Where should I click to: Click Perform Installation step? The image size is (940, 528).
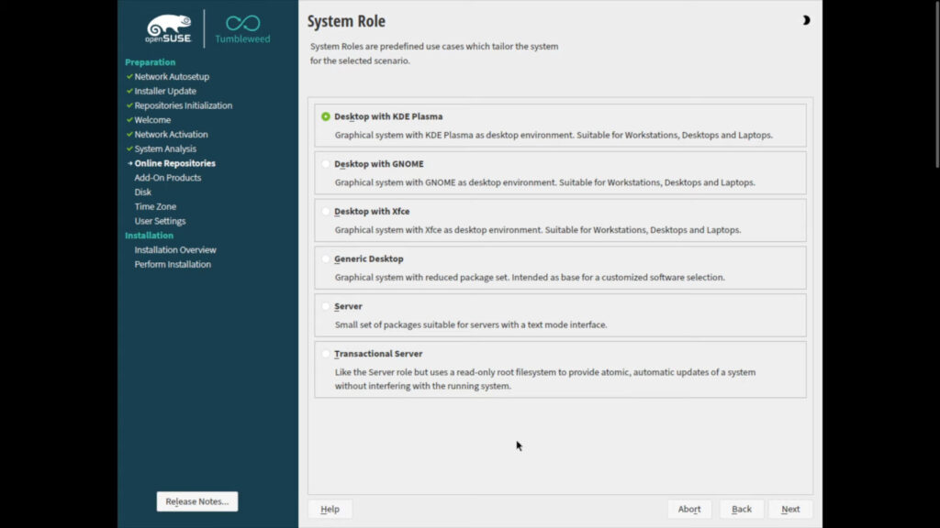point(173,264)
